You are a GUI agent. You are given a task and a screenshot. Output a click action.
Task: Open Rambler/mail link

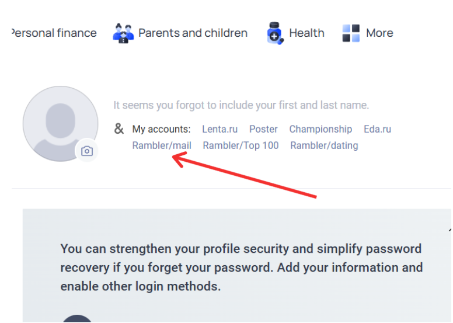click(x=162, y=145)
